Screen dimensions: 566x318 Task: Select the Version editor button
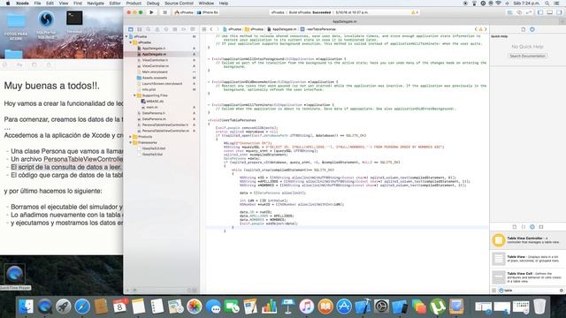click(529, 12)
